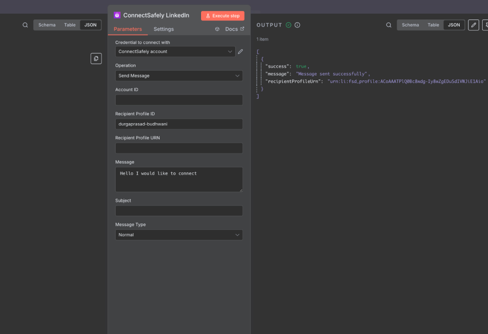The width and height of the screenshot is (488, 334).
Task: Select JSON view in the input panel
Action: coord(90,24)
